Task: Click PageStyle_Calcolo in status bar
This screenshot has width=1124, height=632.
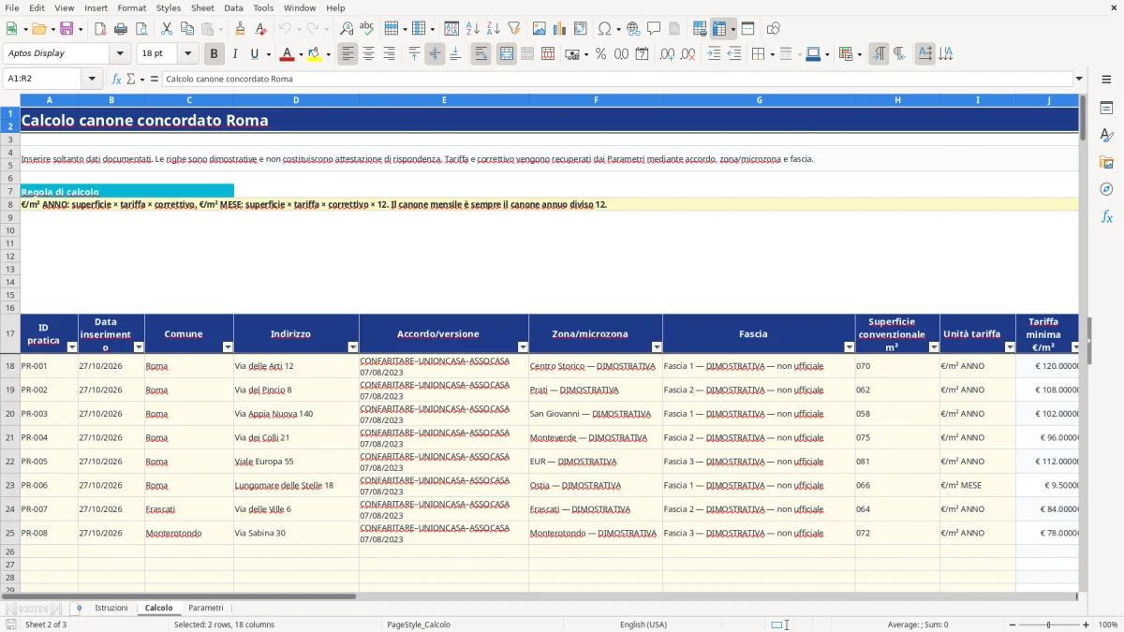Action: coord(419,625)
